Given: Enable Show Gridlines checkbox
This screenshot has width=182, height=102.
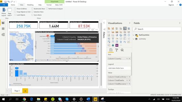Looking at the screenshot, I should pos(15,9).
